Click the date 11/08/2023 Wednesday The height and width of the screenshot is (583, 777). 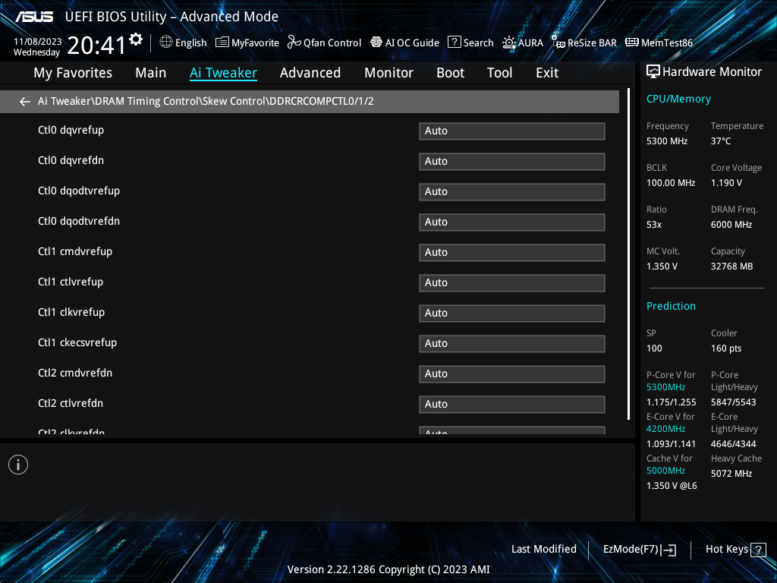(37, 47)
